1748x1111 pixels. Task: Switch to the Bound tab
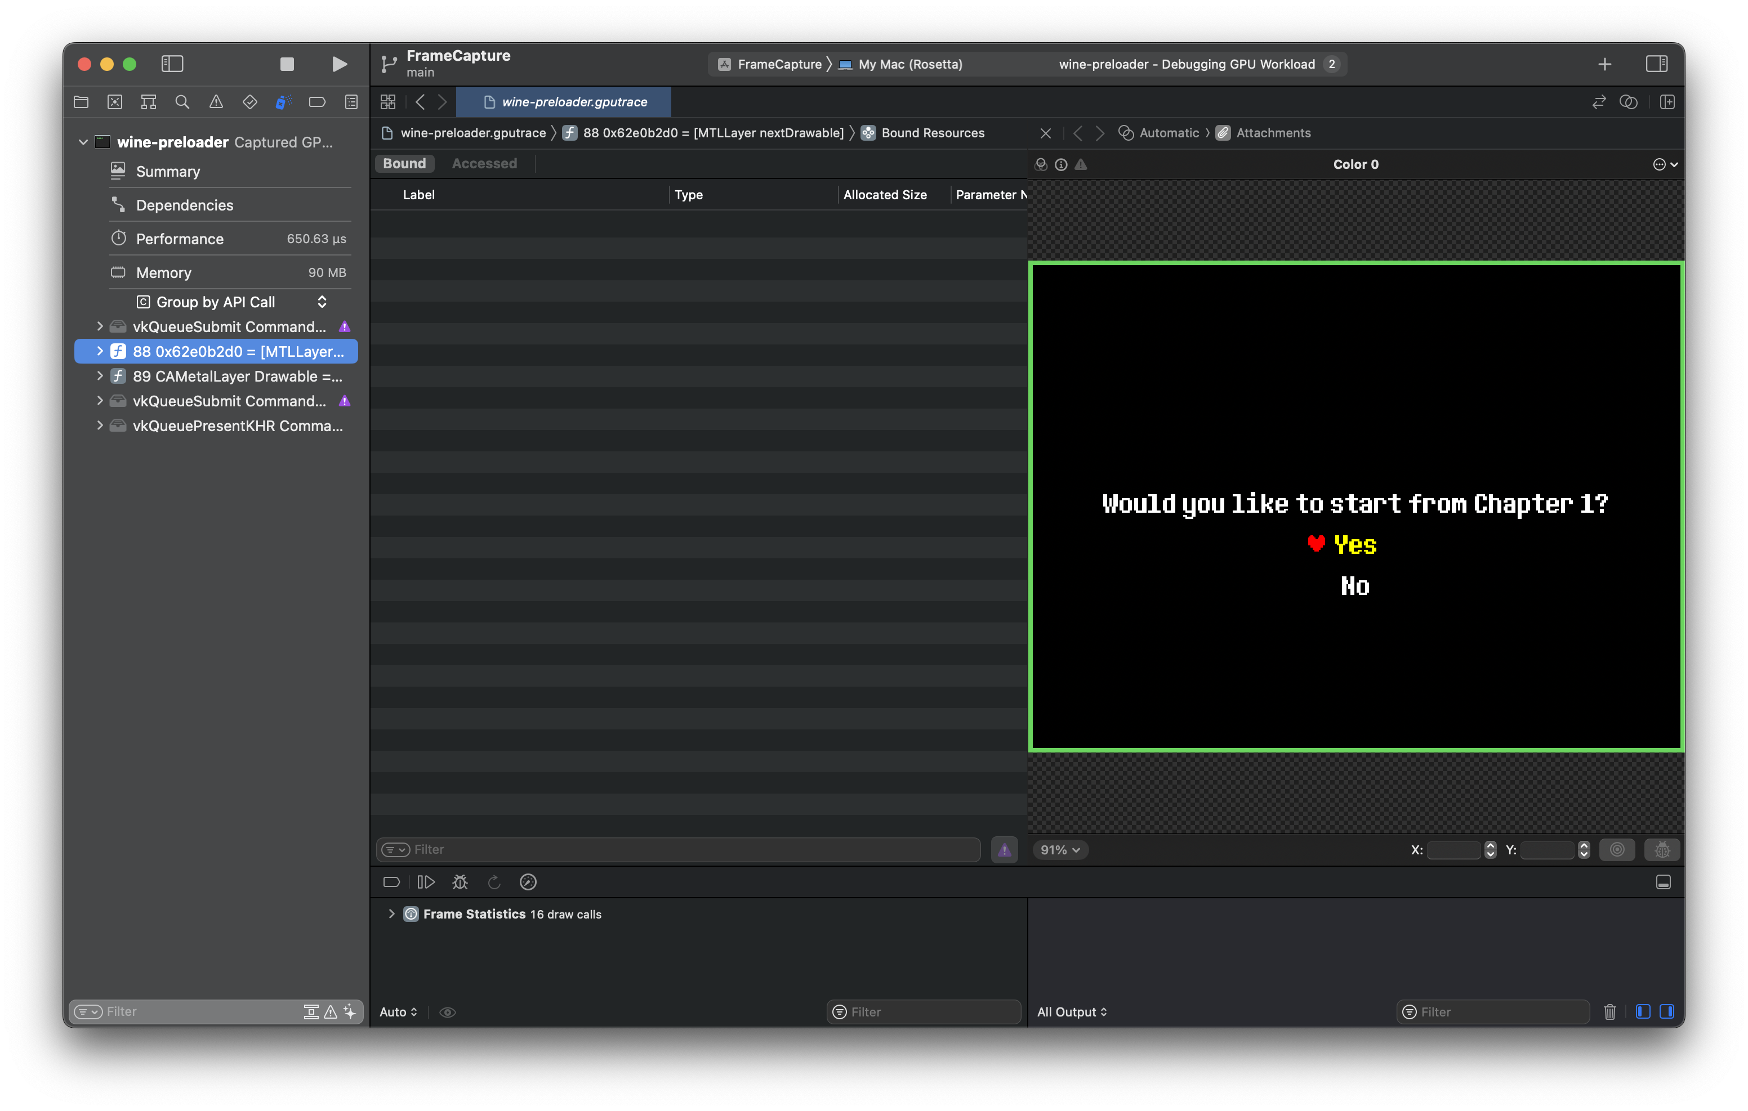click(x=405, y=163)
